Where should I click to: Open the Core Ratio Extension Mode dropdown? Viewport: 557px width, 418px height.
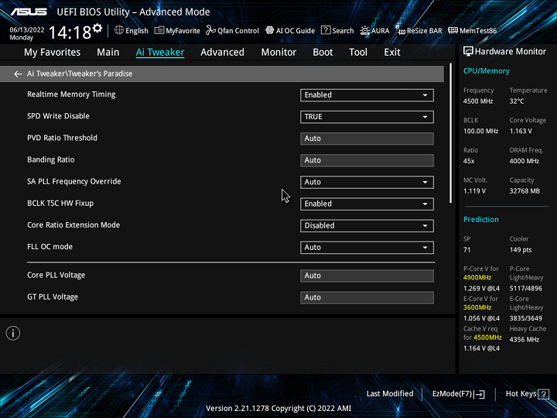click(x=367, y=226)
